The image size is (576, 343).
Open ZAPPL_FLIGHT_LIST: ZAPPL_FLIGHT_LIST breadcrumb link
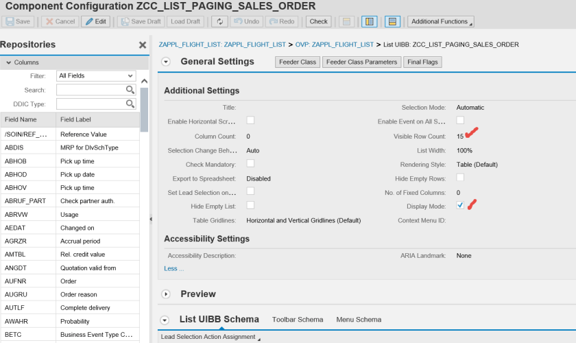coord(222,45)
